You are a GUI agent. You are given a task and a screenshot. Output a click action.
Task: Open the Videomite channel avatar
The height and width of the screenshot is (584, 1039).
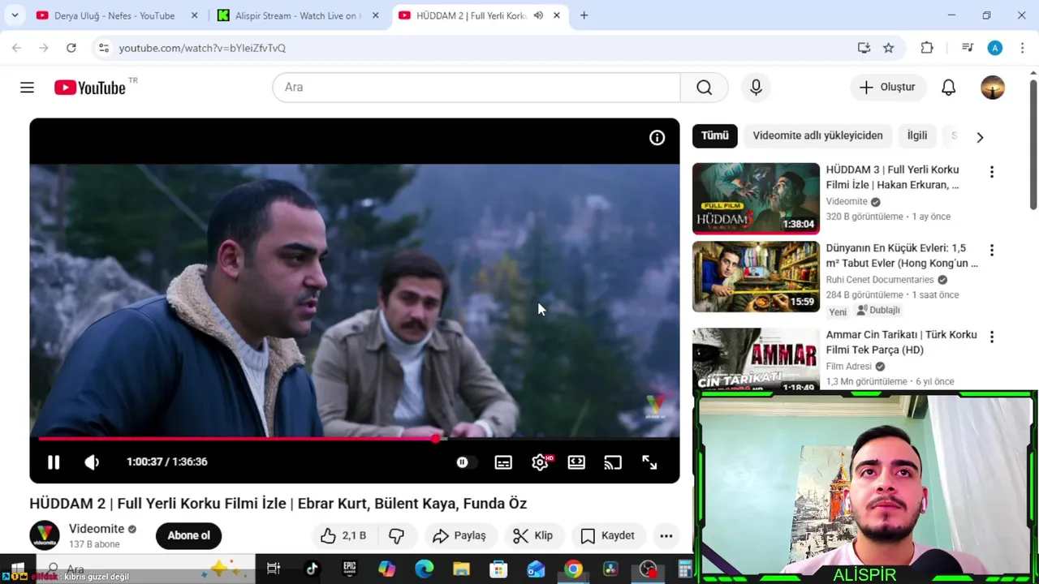(45, 535)
